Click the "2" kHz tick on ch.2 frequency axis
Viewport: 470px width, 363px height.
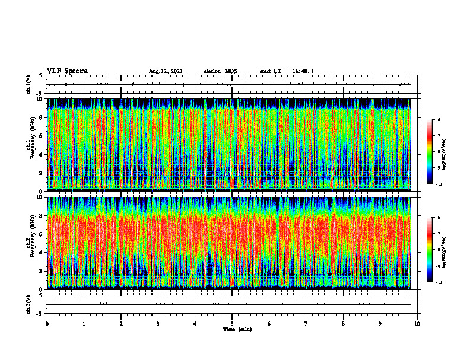point(42,271)
